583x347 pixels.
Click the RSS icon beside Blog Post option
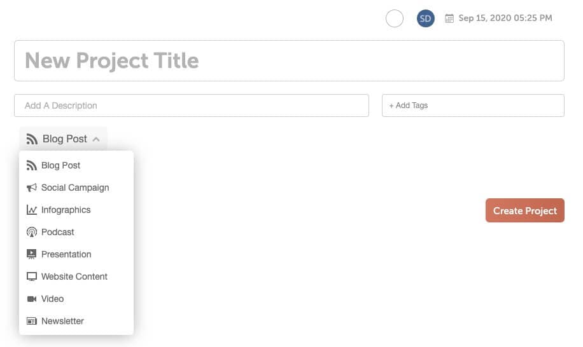coord(32,165)
